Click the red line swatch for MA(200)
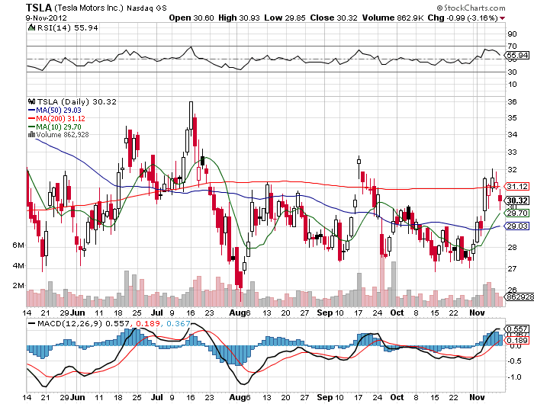The width and height of the screenshot is (534, 404). [32, 118]
